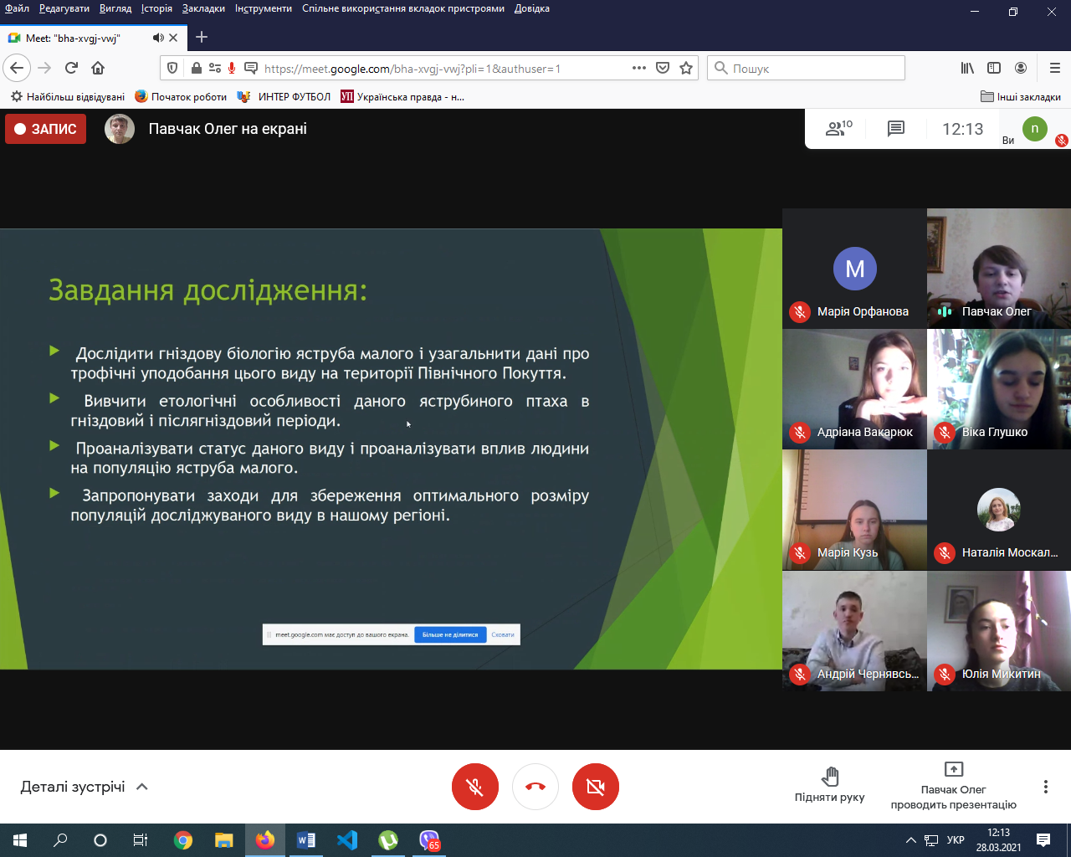Open Інші закладки folder
This screenshot has height=857, width=1071.
1021,96
